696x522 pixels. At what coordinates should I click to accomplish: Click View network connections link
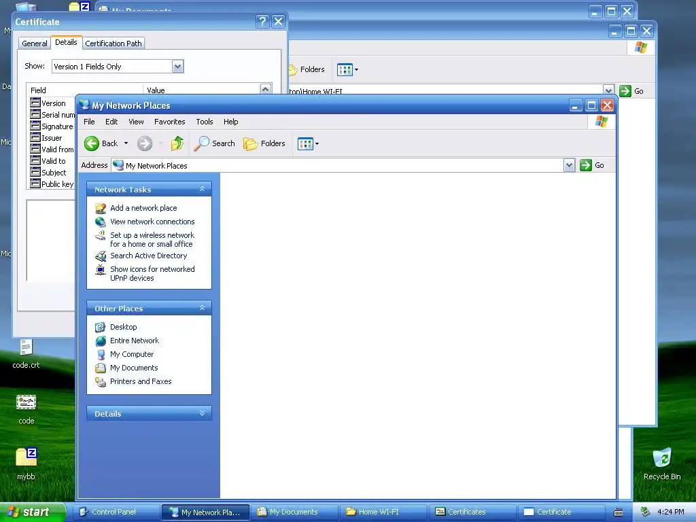[x=152, y=222]
